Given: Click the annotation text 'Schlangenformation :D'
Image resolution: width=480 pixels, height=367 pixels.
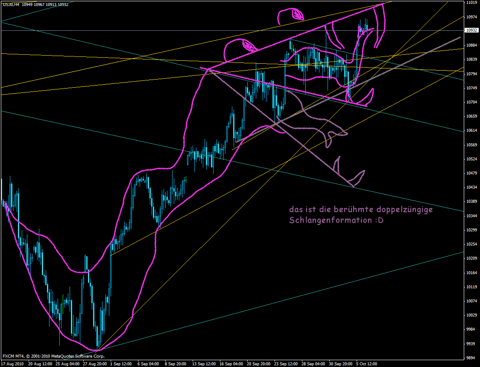Looking at the screenshot, I should coord(336,220).
